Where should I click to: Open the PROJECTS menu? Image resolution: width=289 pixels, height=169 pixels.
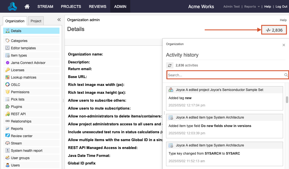pos(71,6)
